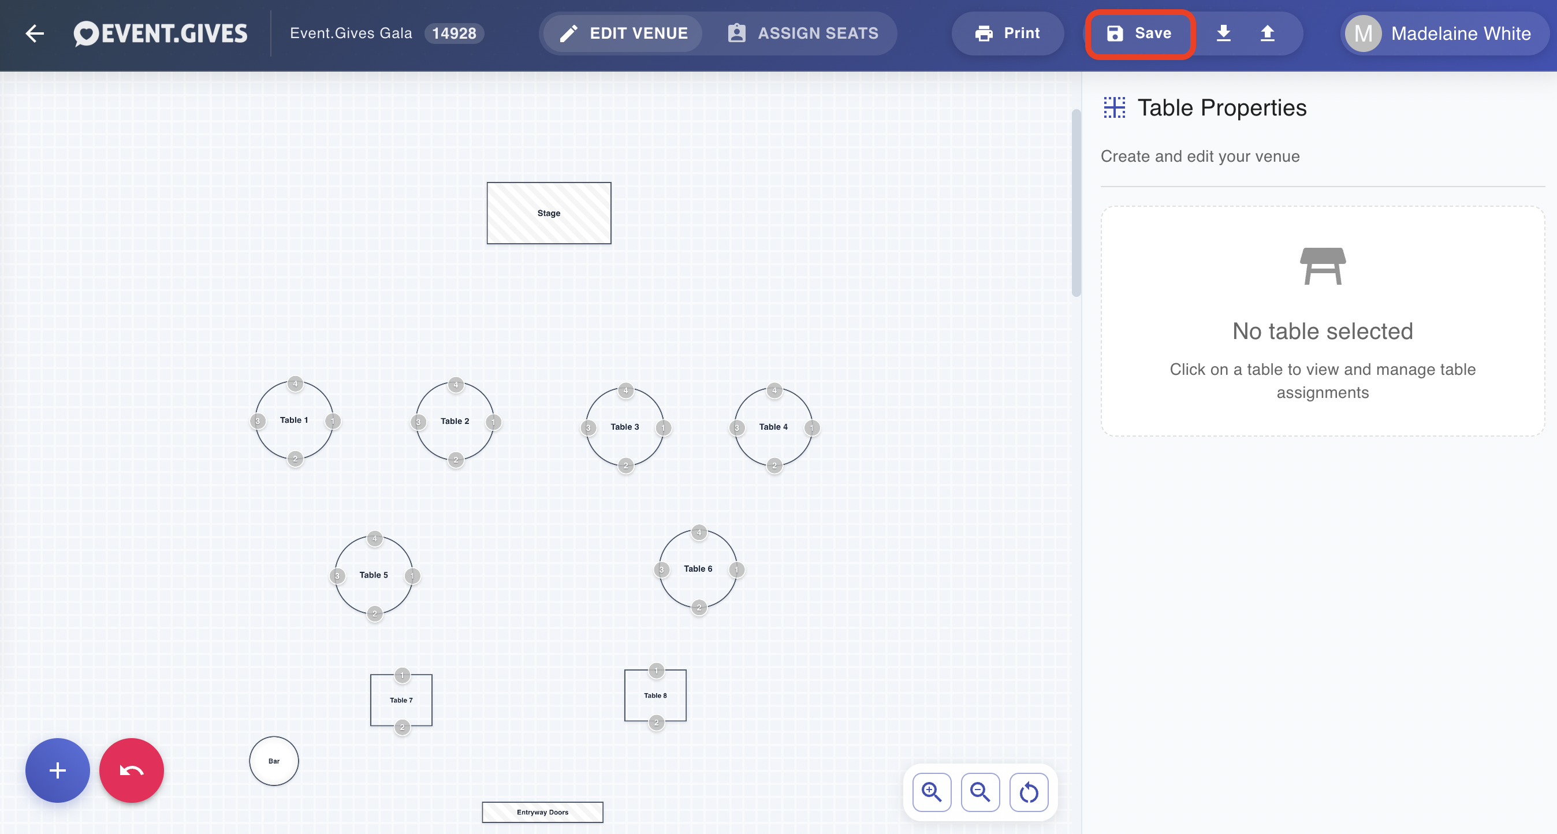Click the Print button
Screen dimensions: 1557x834
(1008, 33)
